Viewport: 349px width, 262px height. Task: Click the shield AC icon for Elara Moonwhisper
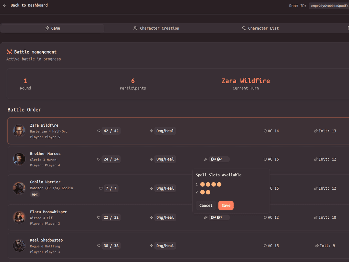click(265, 217)
